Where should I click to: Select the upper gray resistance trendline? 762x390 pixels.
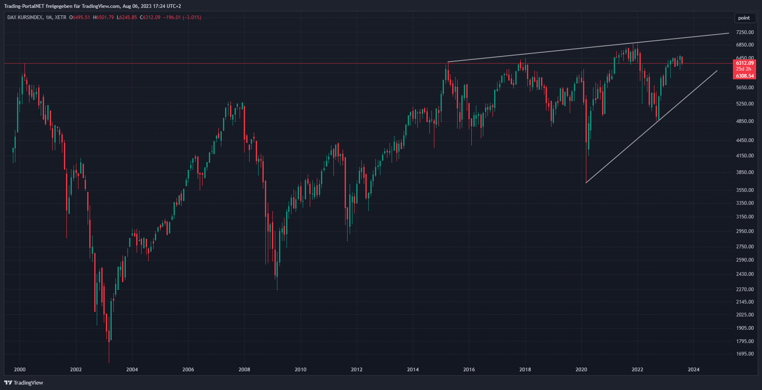click(581, 48)
